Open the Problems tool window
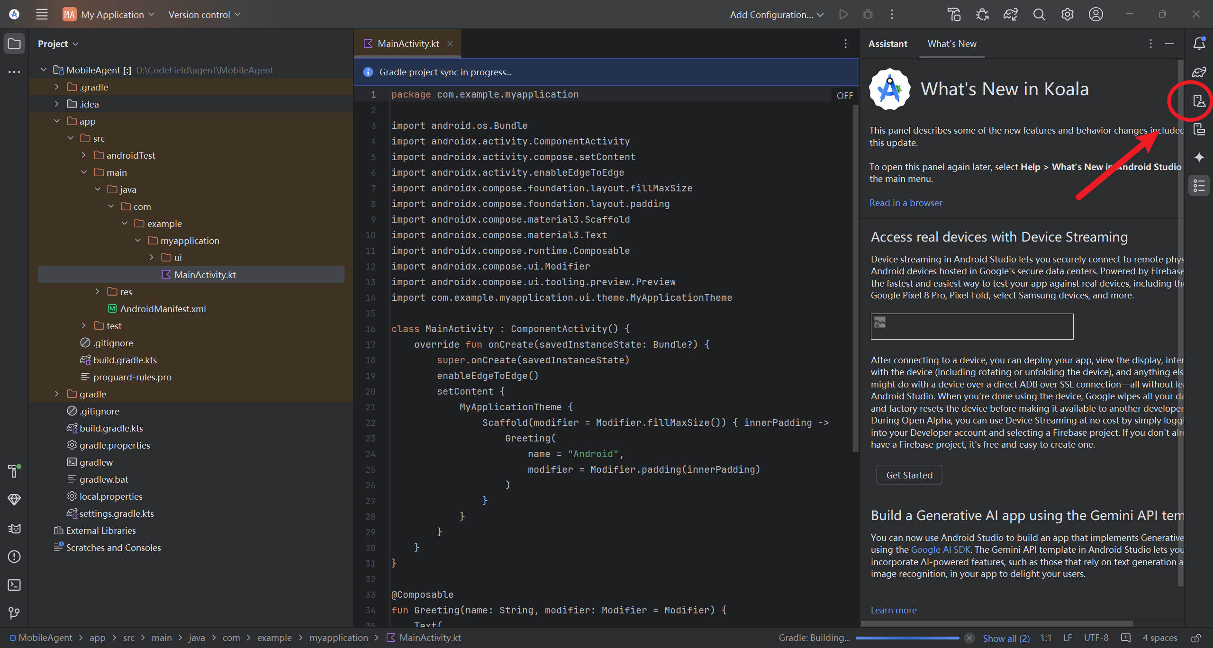Image resolution: width=1213 pixels, height=648 pixels. click(x=14, y=557)
